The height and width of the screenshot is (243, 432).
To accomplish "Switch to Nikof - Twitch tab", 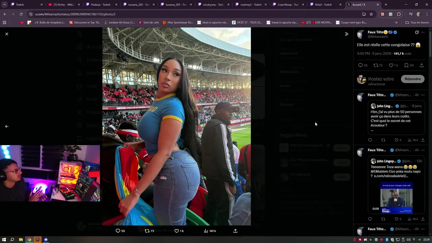I will pos(326,5).
